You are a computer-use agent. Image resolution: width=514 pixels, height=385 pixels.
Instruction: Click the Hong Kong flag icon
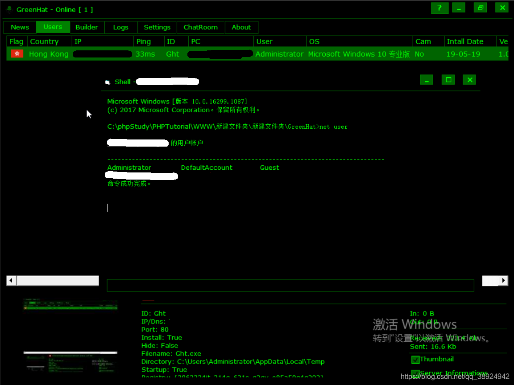coord(17,53)
